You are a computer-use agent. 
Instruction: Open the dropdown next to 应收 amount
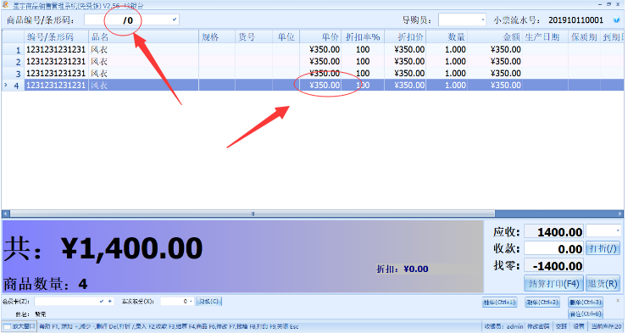click(x=617, y=231)
